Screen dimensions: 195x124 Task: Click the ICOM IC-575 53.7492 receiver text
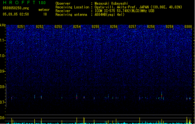124,11
